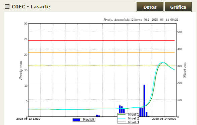This screenshot has width=197, height=125.
Task: Click the yellow dotted threshold line
Action: click(x=101, y=66)
